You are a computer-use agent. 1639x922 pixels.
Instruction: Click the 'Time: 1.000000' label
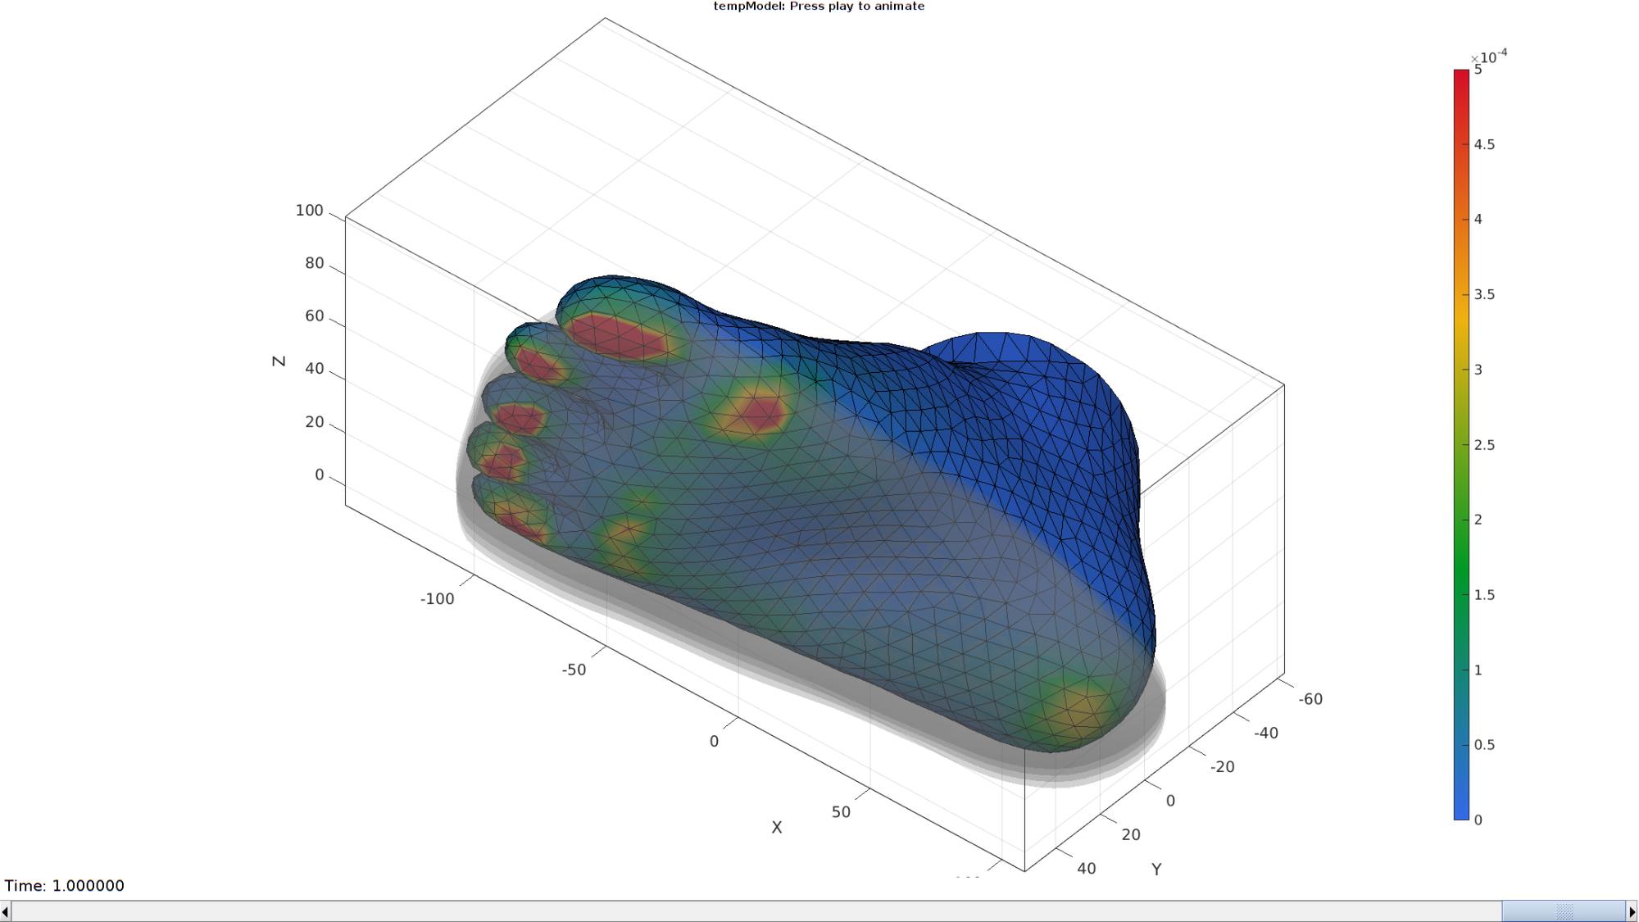[65, 886]
